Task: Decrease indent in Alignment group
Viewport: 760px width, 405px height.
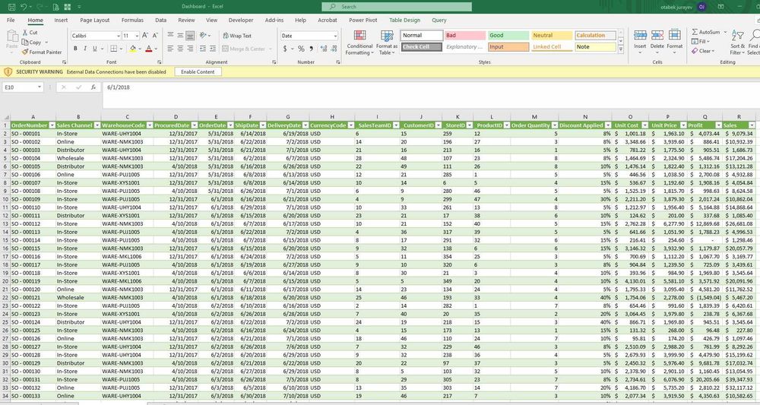Action: (x=203, y=49)
